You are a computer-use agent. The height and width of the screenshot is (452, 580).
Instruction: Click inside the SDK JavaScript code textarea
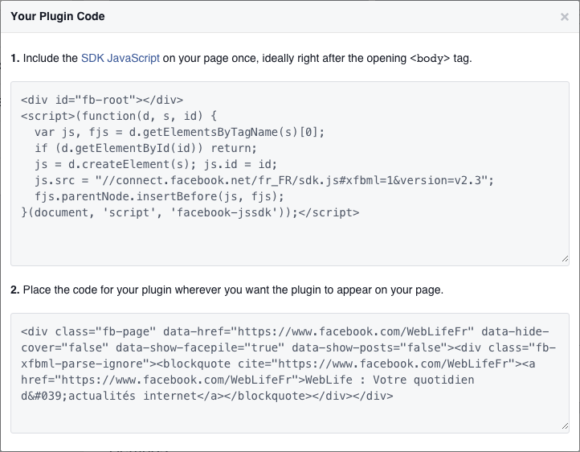(x=290, y=174)
